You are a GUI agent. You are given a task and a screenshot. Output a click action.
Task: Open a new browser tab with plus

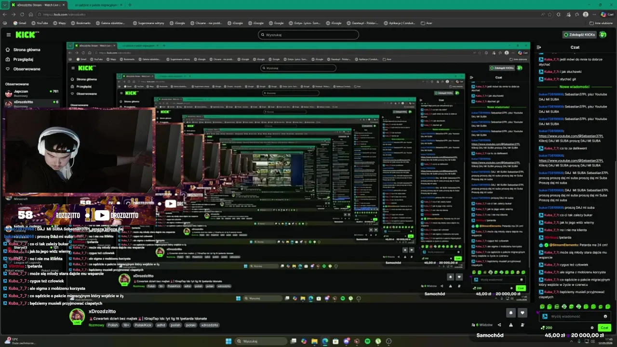(130, 5)
